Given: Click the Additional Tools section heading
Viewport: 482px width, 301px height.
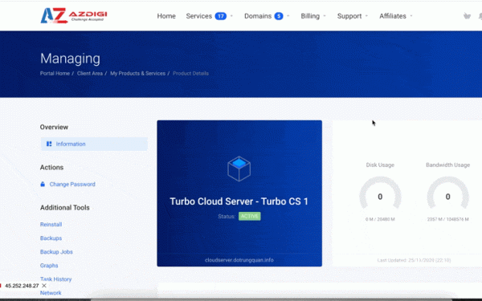Looking at the screenshot, I should click(x=65, y=208).
